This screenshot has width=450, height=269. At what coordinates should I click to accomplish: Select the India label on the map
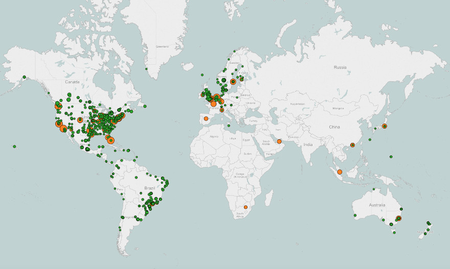307,145
